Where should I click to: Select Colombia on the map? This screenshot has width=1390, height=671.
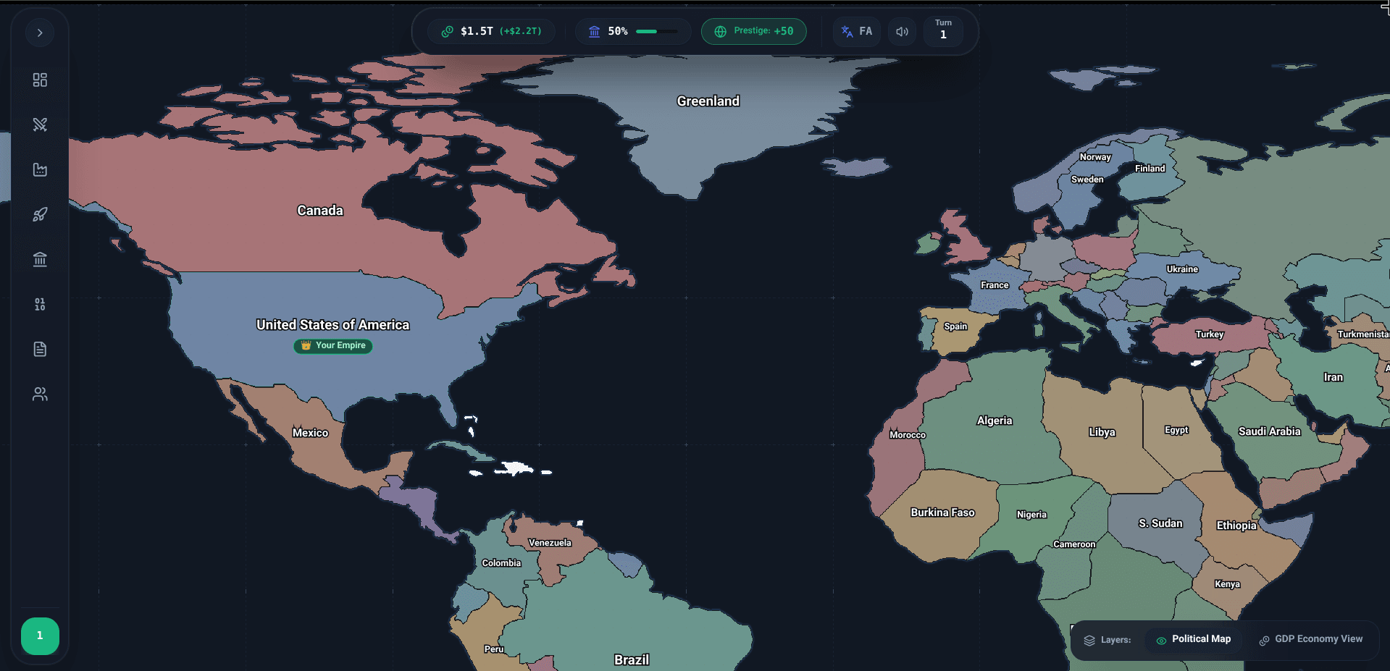(x=501, y=563)
